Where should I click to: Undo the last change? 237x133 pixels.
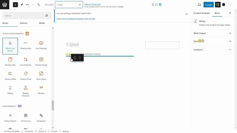tap(27, 5)
